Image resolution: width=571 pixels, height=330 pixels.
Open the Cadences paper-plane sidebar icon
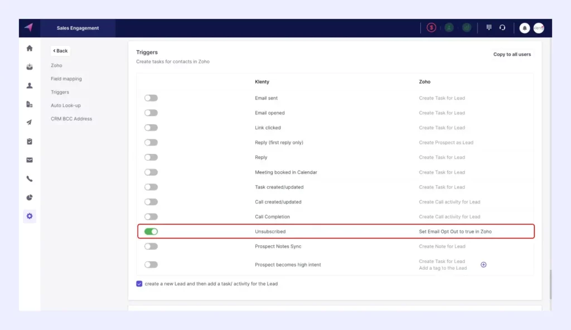click(30, 123)
